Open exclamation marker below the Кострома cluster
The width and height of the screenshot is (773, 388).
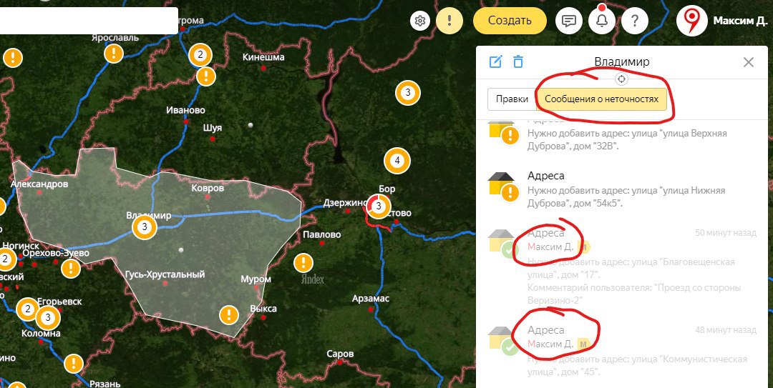206,76
